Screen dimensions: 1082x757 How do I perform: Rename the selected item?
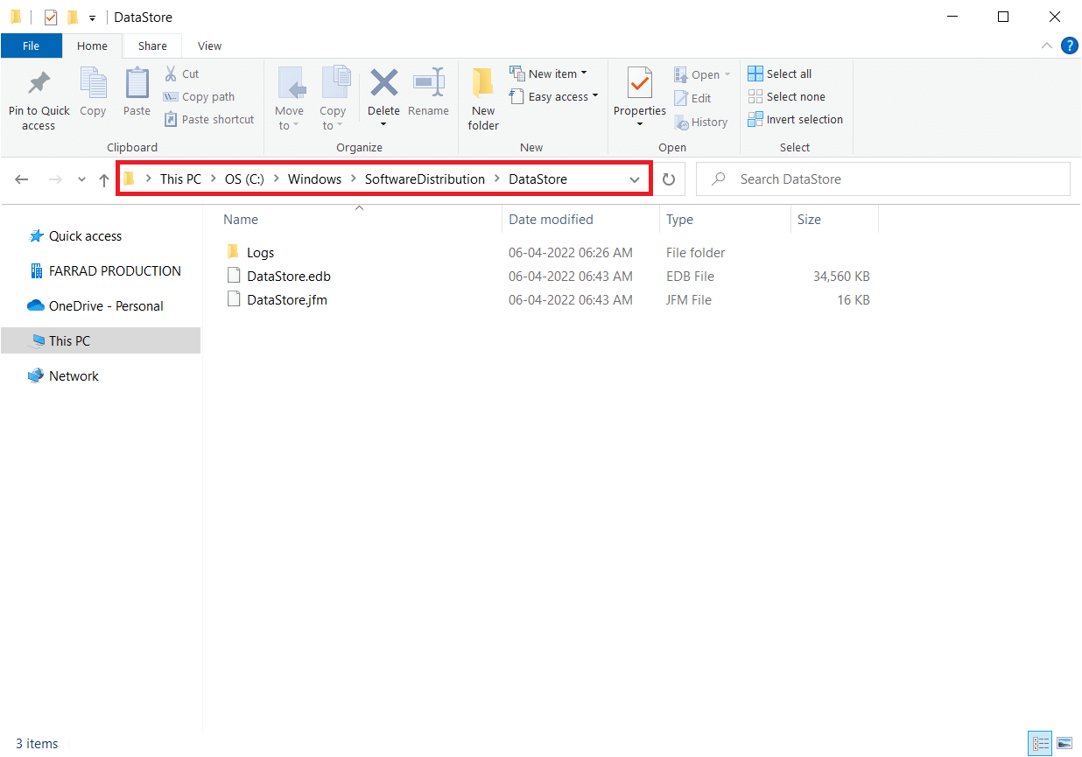[428, 93]
